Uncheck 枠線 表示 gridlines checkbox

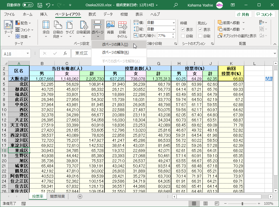click(x=183, y=29)
